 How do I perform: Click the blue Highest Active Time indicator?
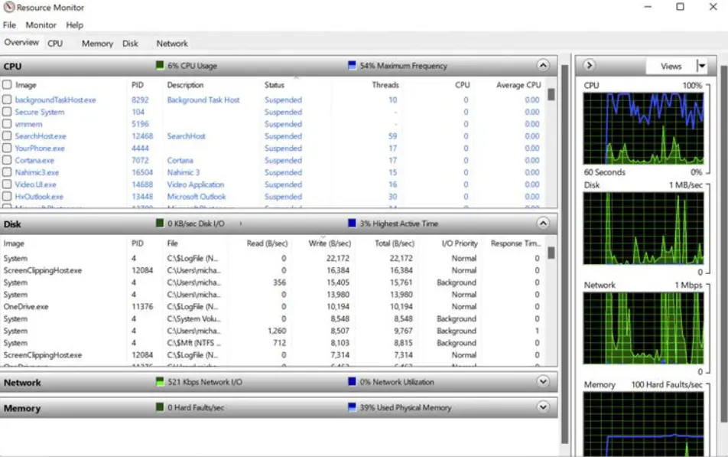[352, 224]
